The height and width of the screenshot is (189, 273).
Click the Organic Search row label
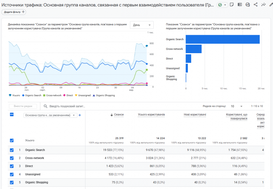(35, 150)
